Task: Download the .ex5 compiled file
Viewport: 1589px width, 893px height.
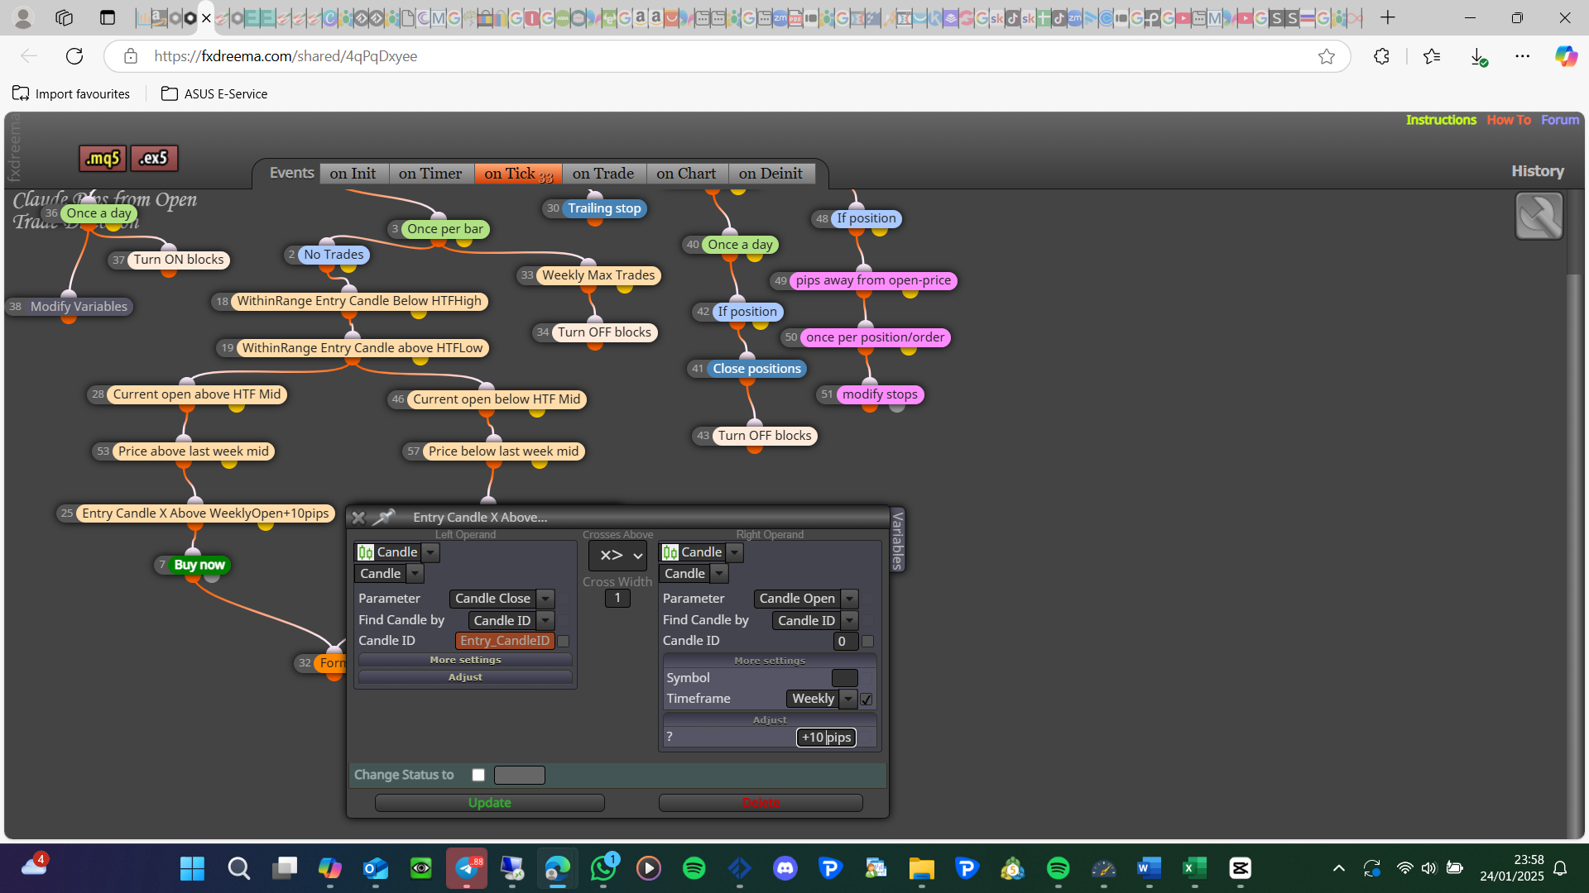Action: [x=154, y=158]
